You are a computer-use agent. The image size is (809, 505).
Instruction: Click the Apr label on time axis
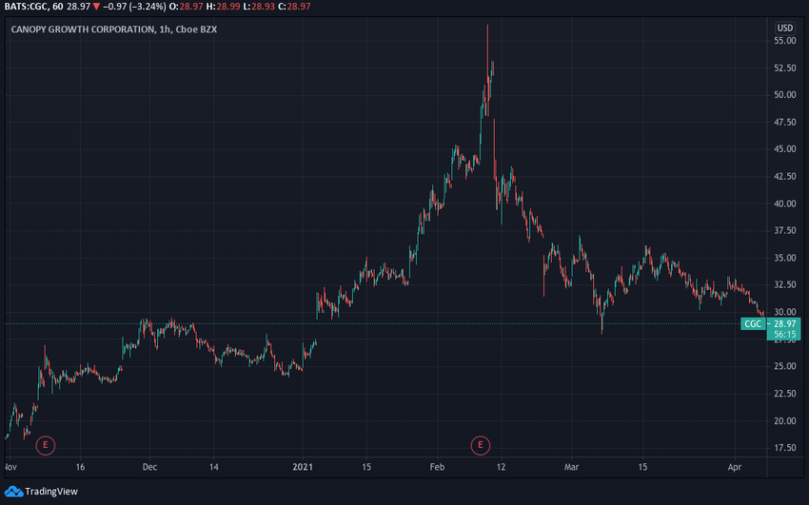click(x=734, y=467)
